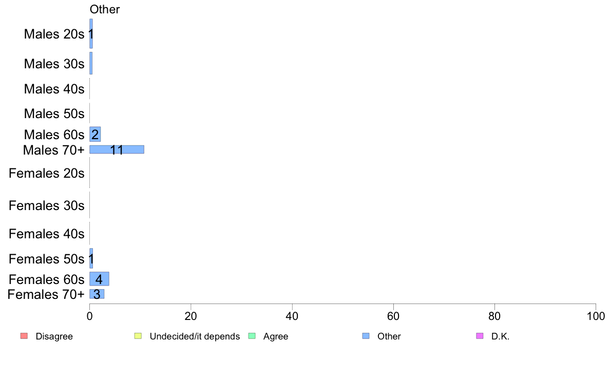
Task: Click the 100 tick on x-axis
Action: coord(596,316)
